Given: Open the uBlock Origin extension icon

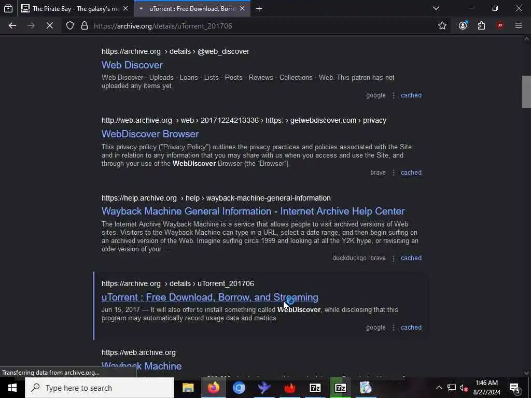Looking at the screenshot, I should [500, 26].
